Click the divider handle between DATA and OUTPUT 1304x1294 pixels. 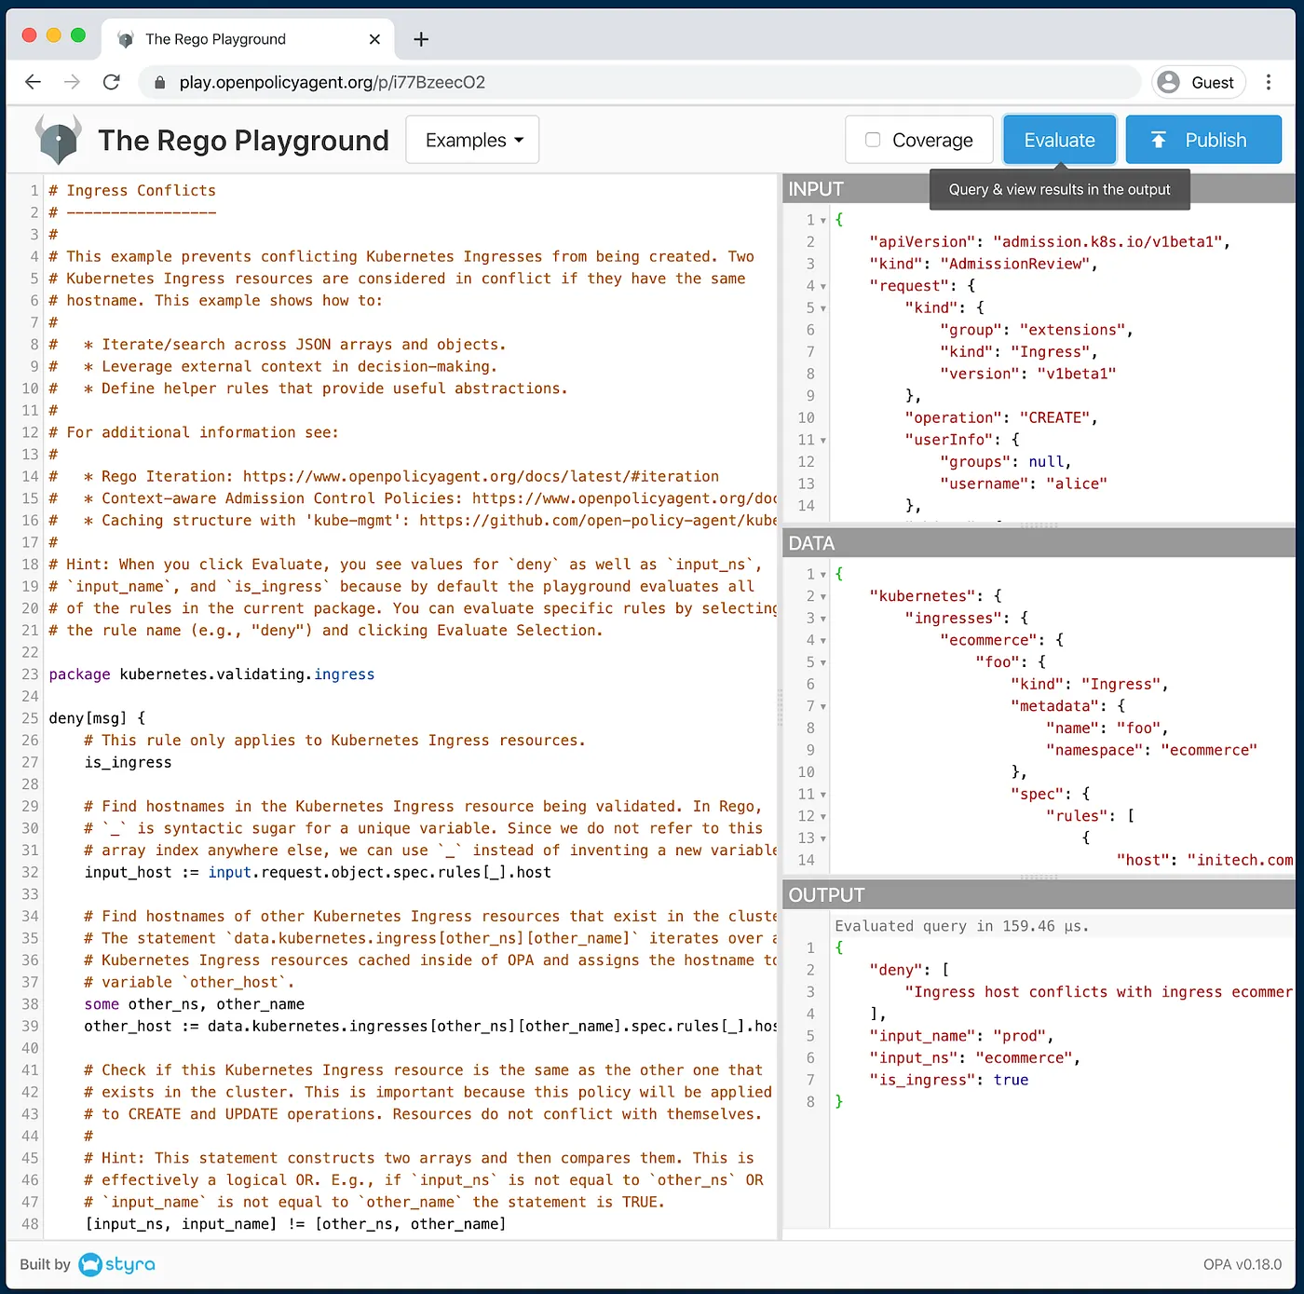coord(1039,878)
